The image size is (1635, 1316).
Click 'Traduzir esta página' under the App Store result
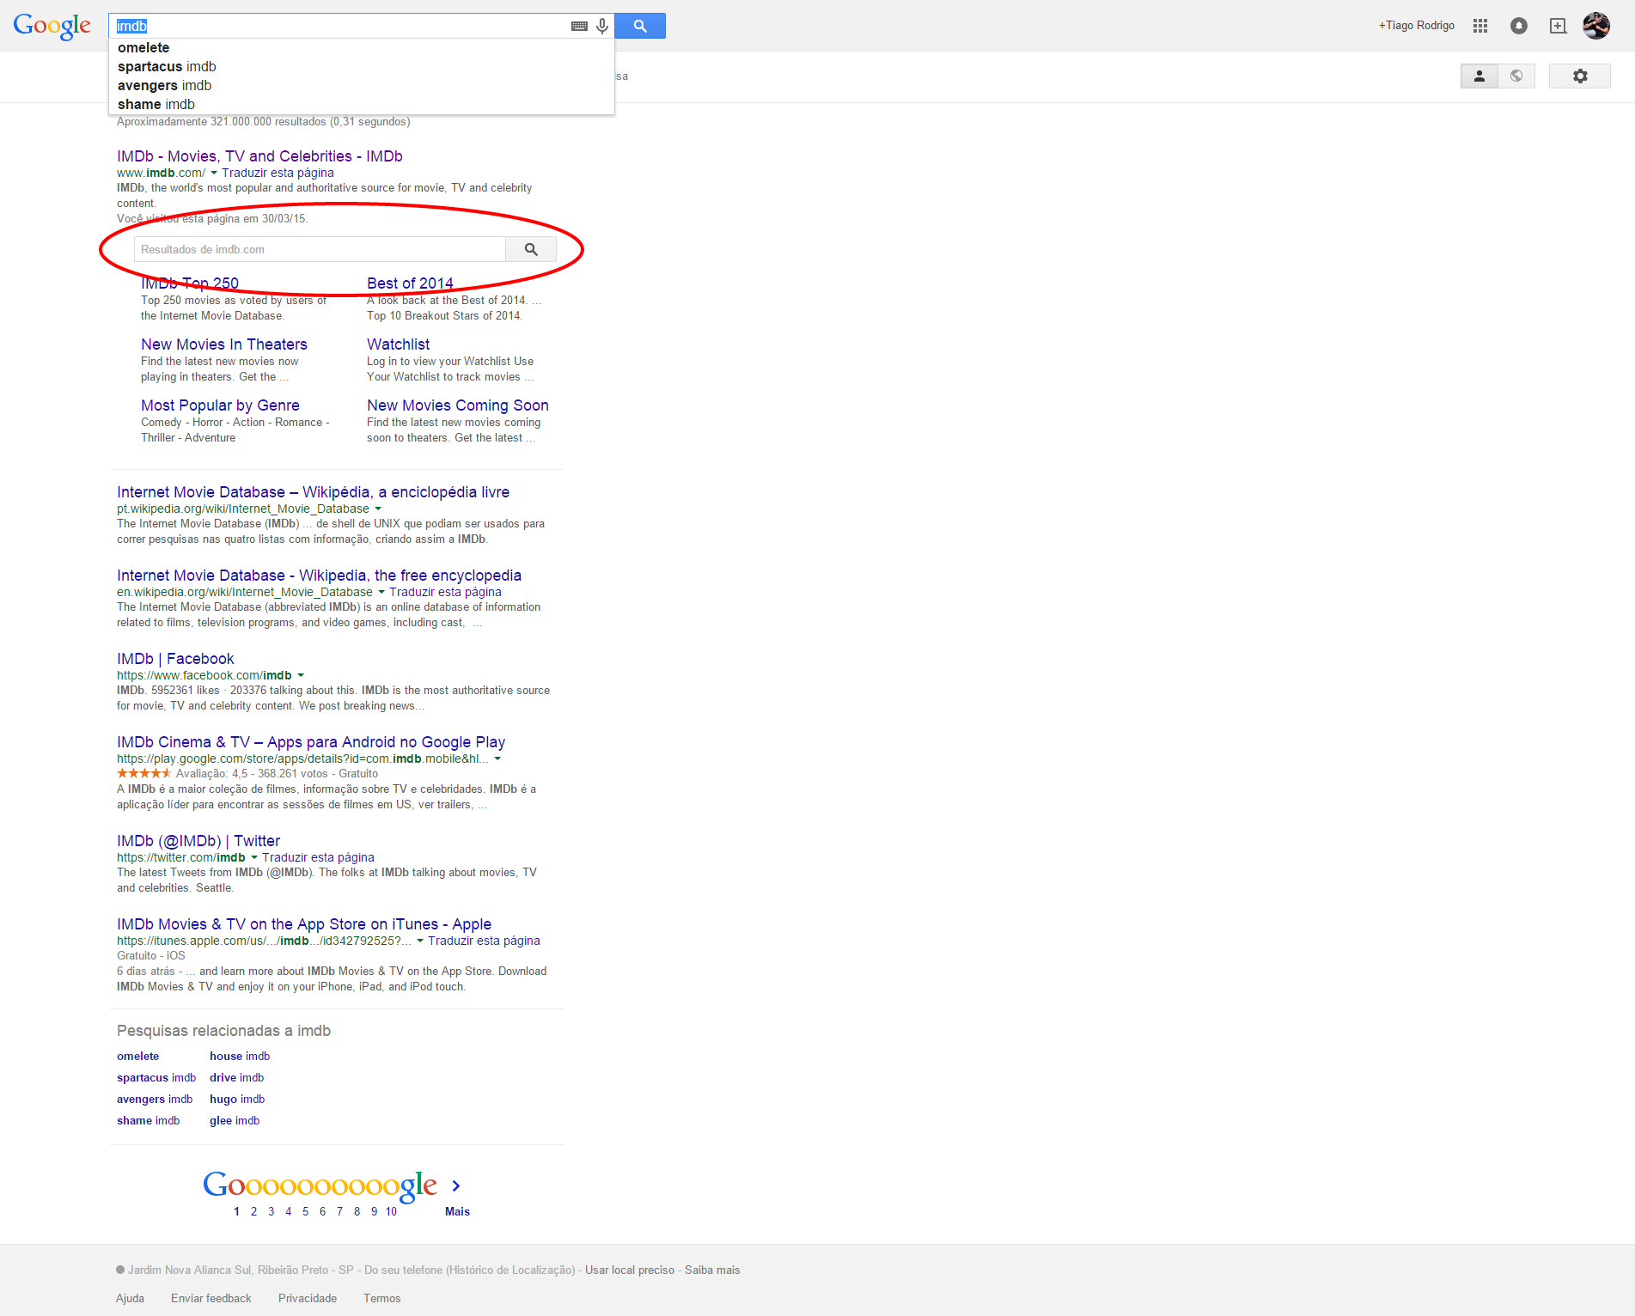pos(484,941)
